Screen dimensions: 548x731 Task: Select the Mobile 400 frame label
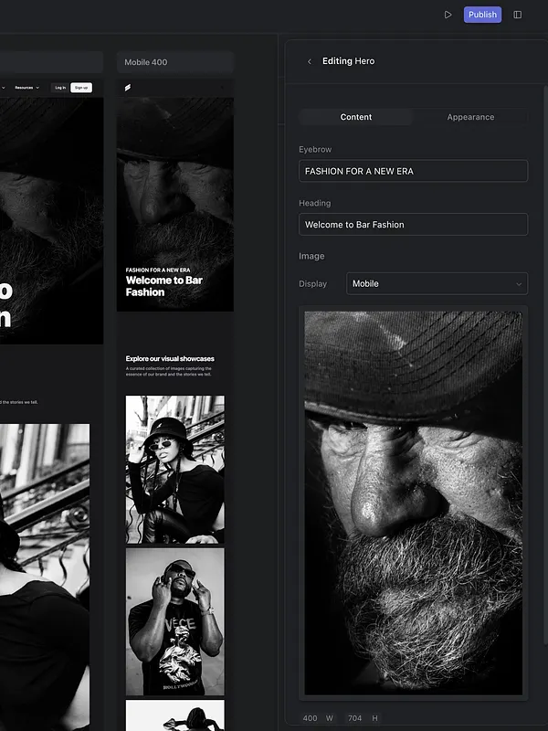(146, 62)
